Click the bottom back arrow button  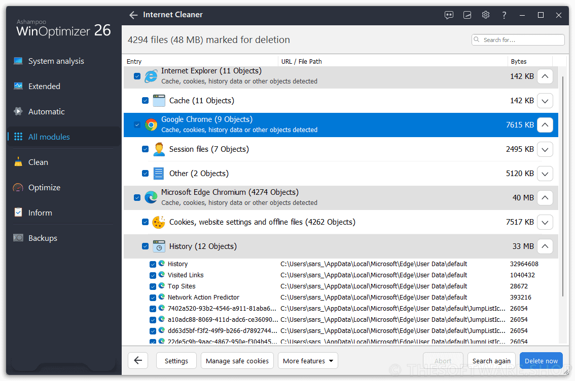(138, 361)
